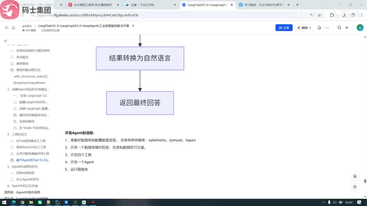The width and height of the screenshot is (367, 206).
Task: Open red recording app in taskbar
Action: (x=93, y=202)
